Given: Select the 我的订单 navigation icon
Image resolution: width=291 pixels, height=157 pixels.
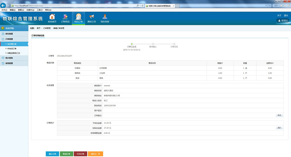Looking at the screenshot, I should coord(78,18).
